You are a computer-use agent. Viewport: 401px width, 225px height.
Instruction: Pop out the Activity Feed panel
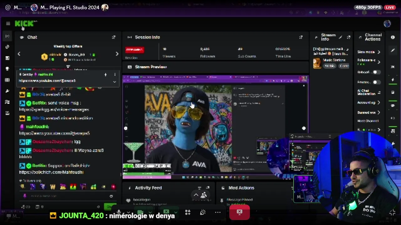coord(208,188)
